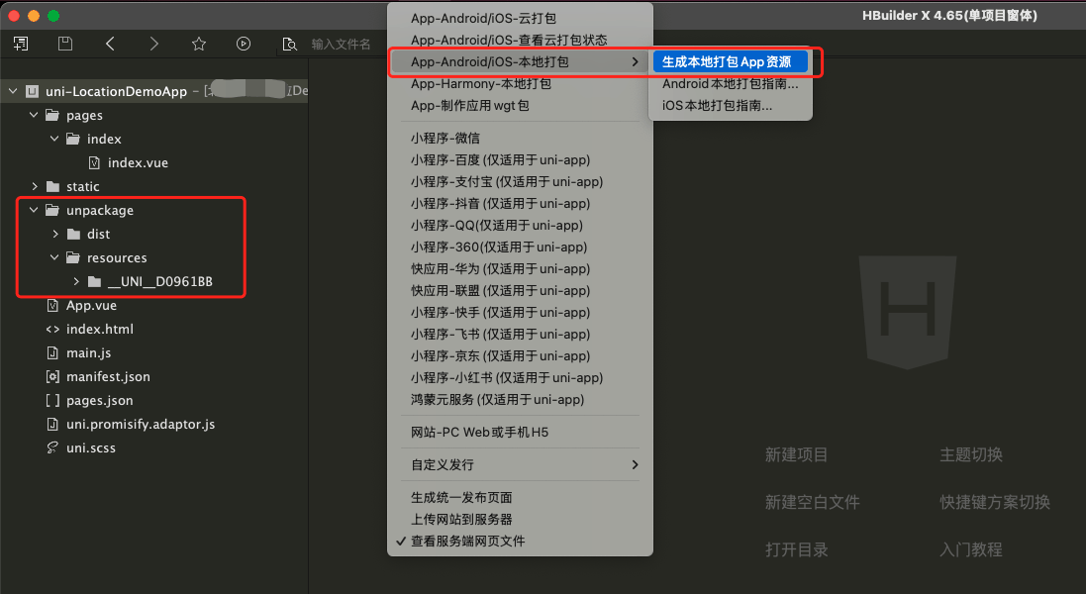
Task: Click the pages.json brackets file icon
Action: coord(51,400)
